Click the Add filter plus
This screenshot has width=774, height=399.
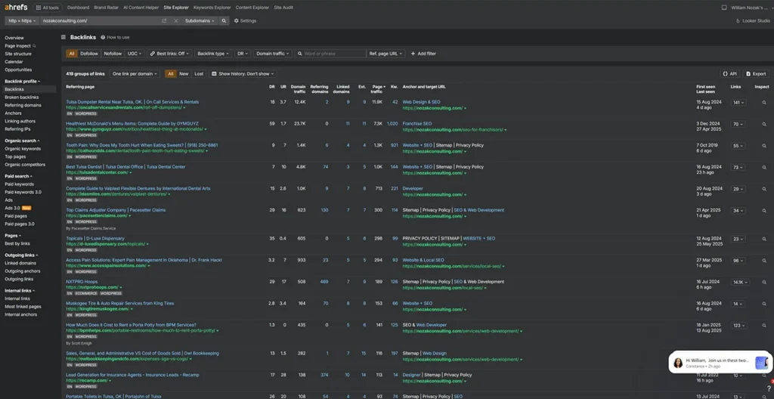[x=423, y=54]
